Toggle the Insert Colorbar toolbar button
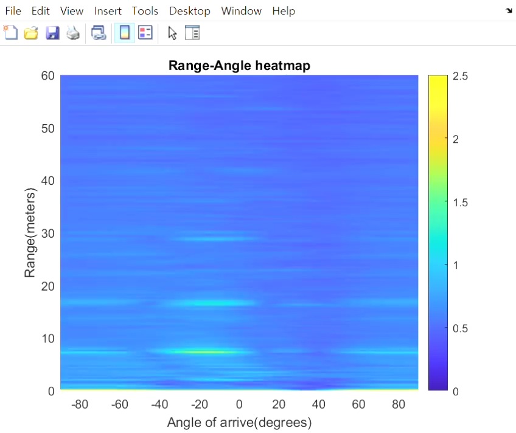This screenshot has width=516, height=433. click(125, 33)
